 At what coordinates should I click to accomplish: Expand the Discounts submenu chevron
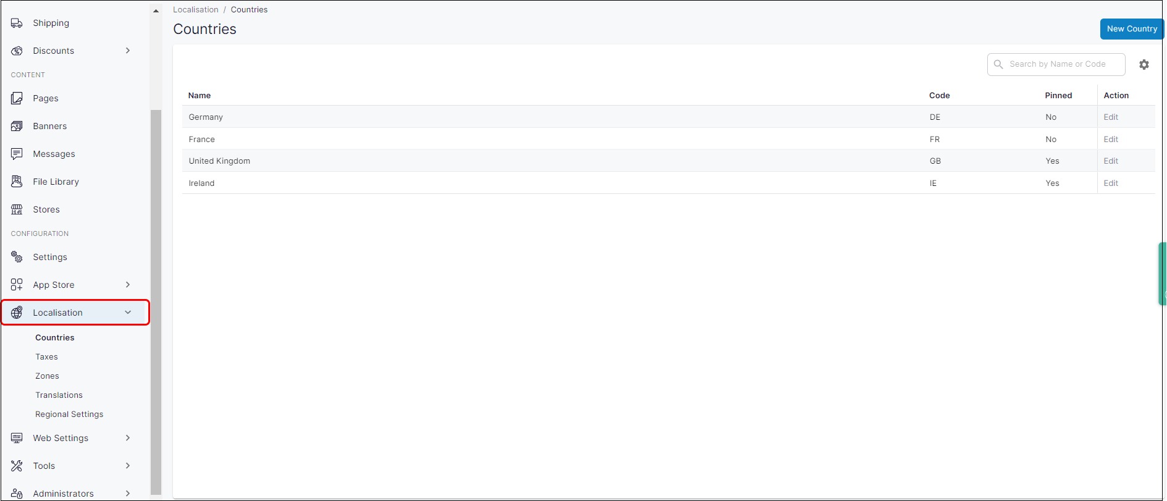[128, 51]
